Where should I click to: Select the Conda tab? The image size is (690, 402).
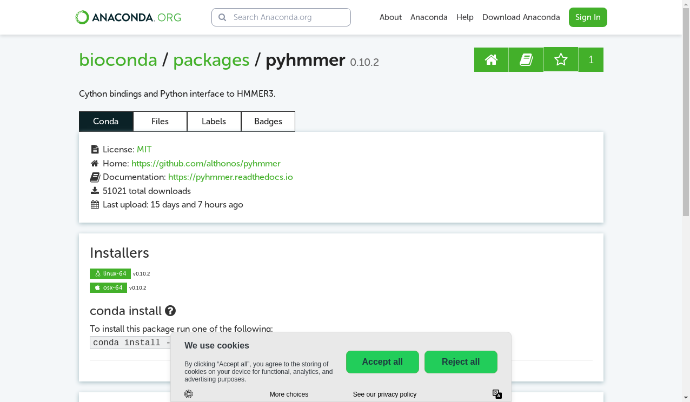(106, 121)
